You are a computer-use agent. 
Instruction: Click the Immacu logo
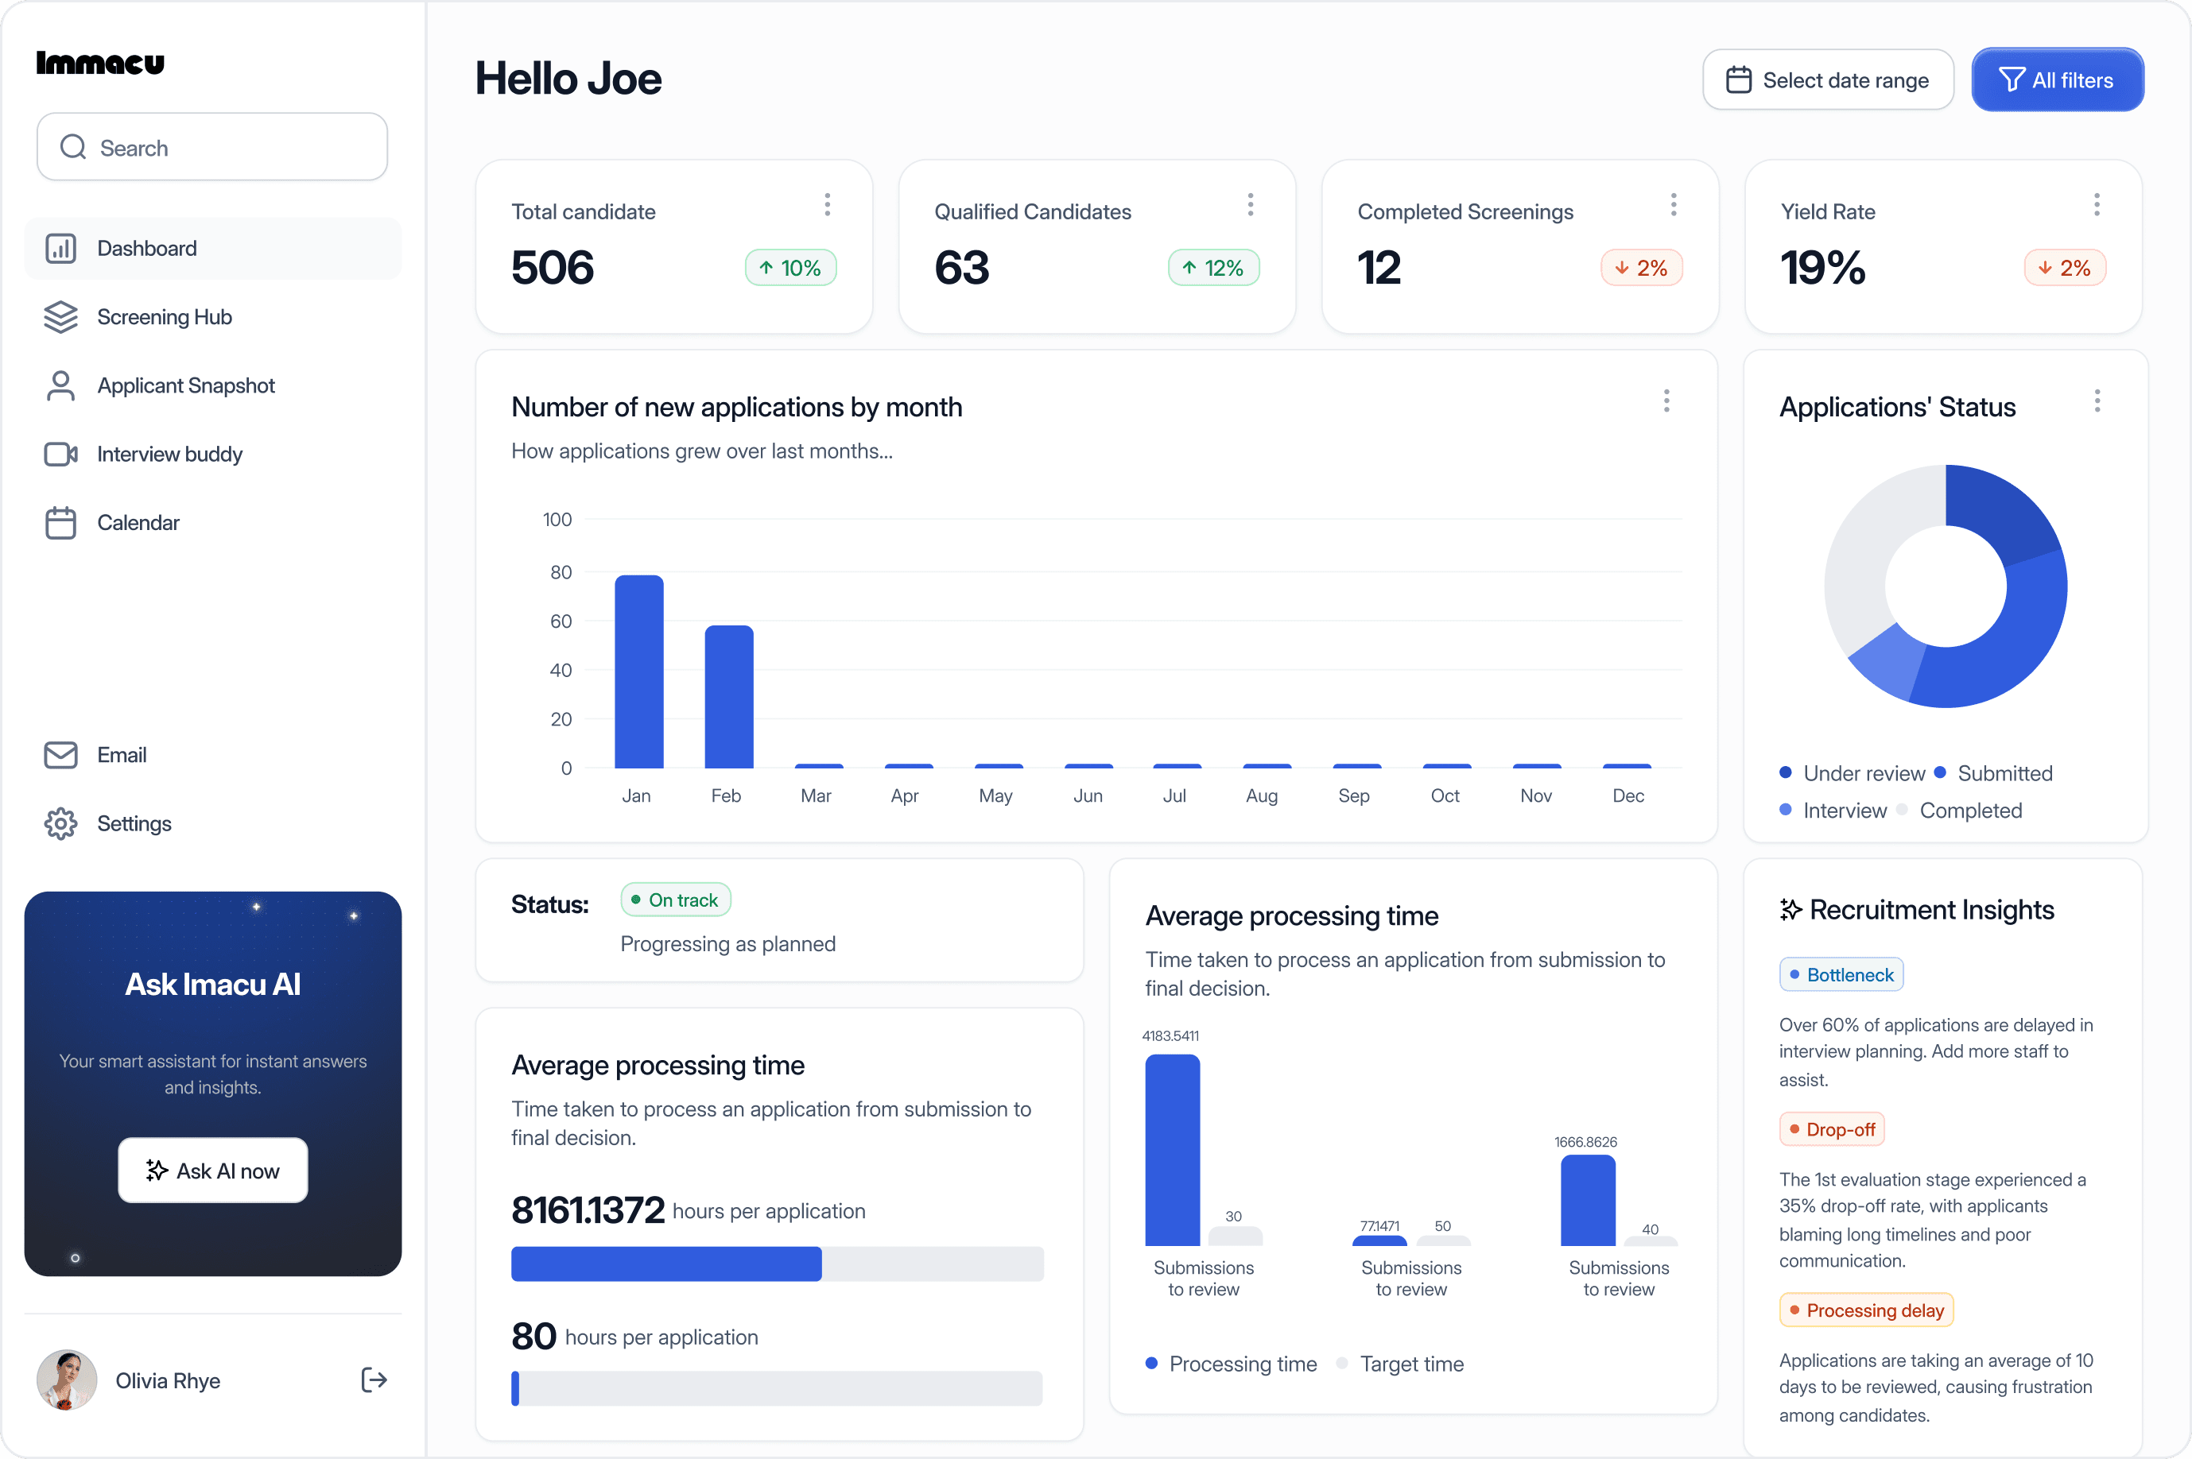click(99, 62)
